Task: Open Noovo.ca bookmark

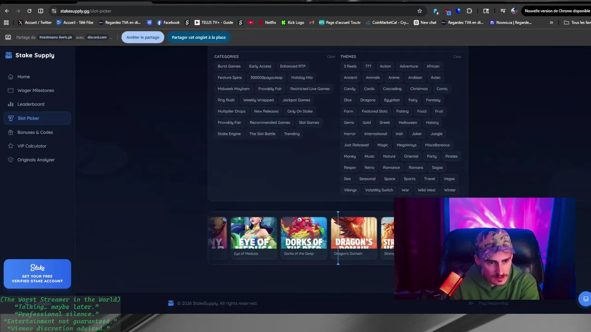Action: 510,22
